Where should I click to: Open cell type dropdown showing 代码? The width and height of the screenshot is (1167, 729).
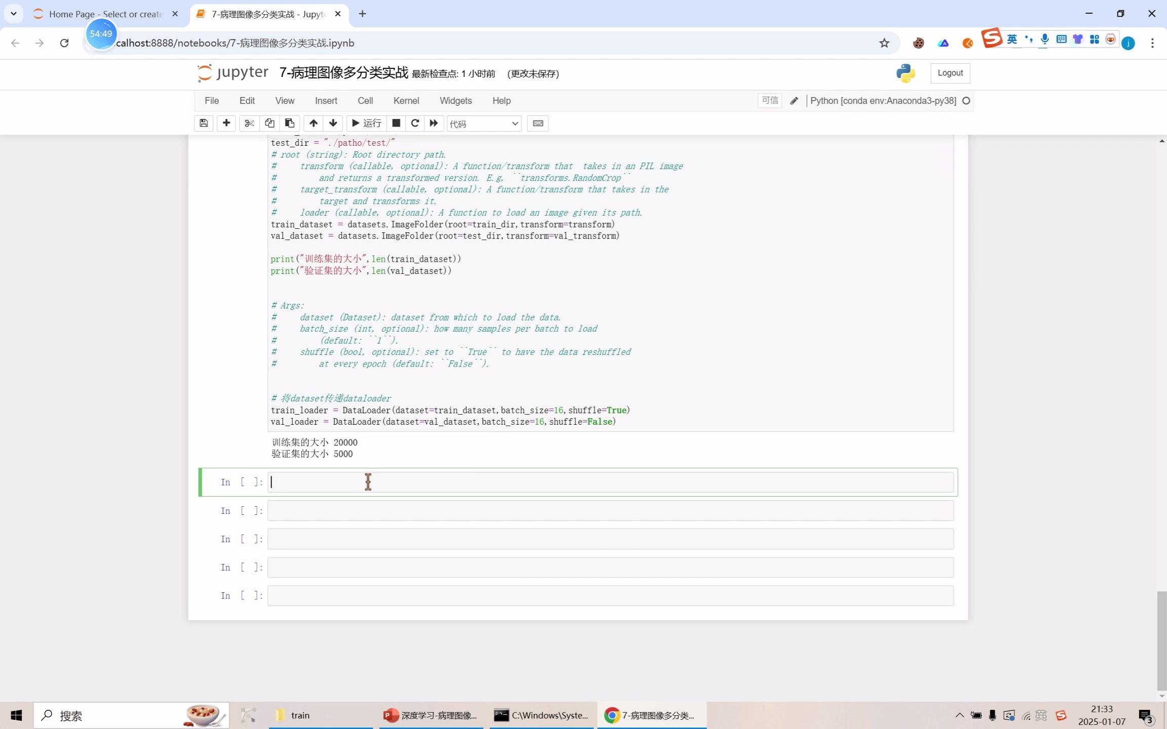coord(484,124)
